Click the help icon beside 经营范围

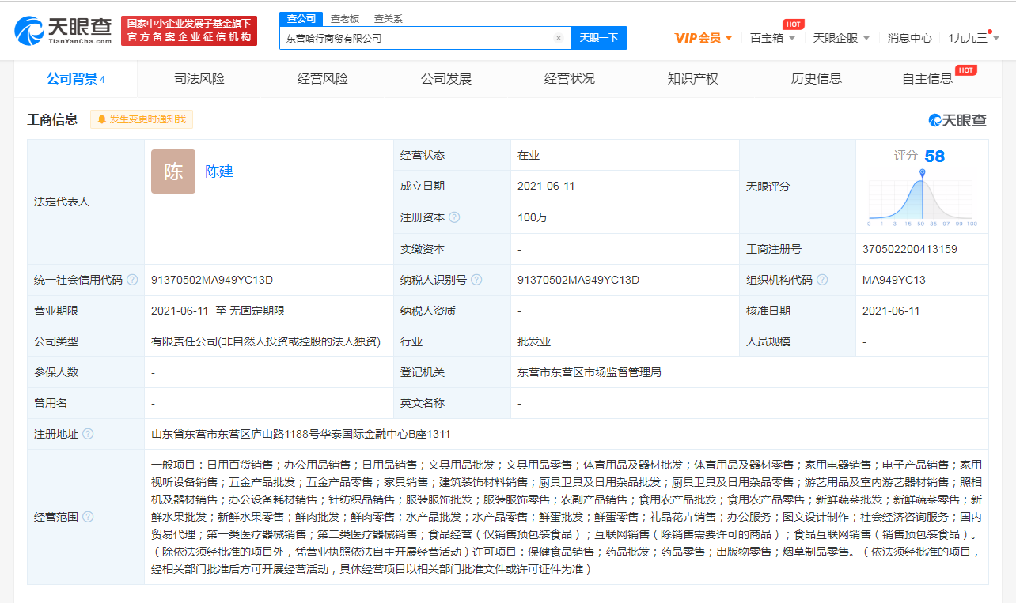tap(88, 517)
